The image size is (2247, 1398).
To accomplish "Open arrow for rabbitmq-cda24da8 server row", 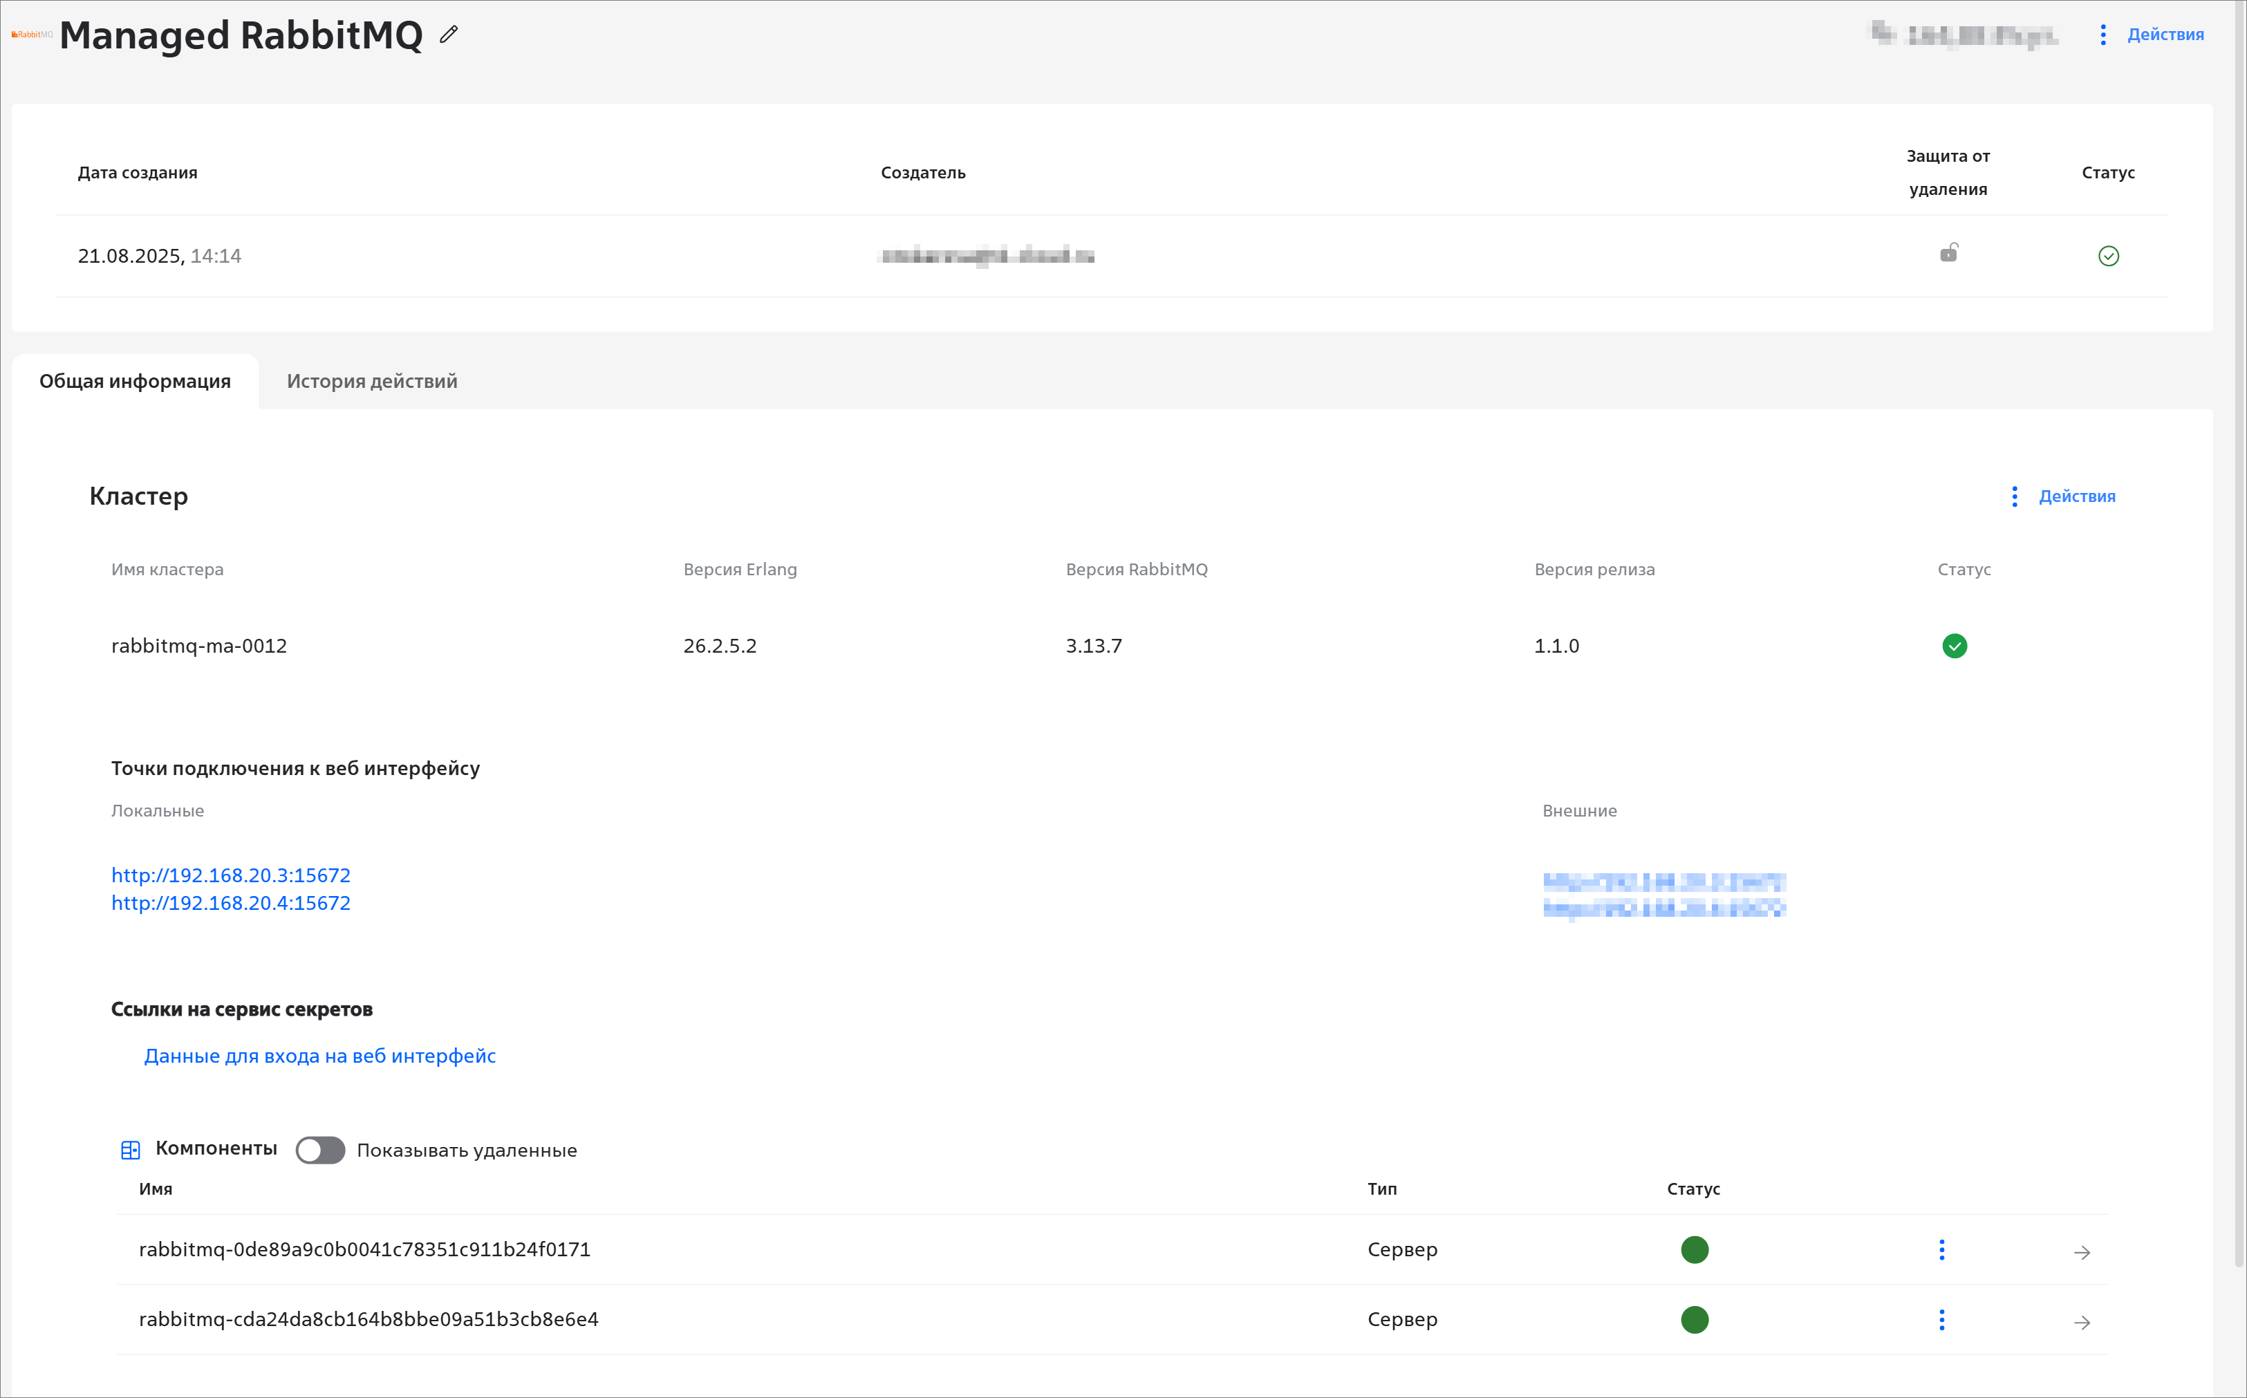I will [2082, 1322].
